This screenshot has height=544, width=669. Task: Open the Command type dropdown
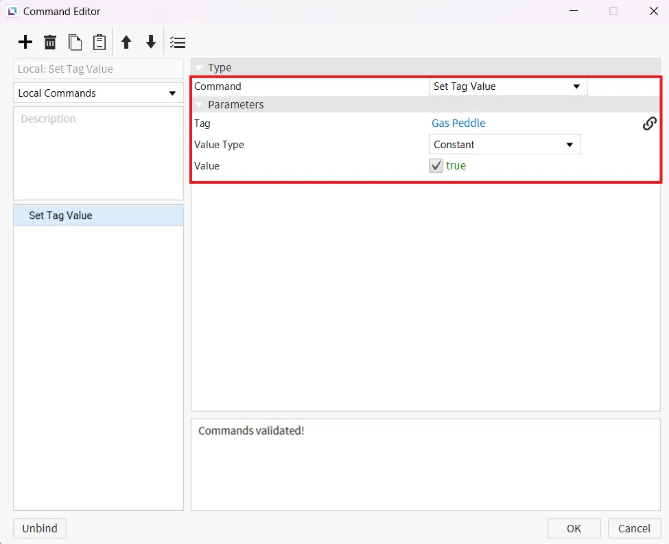coord(508,86)
